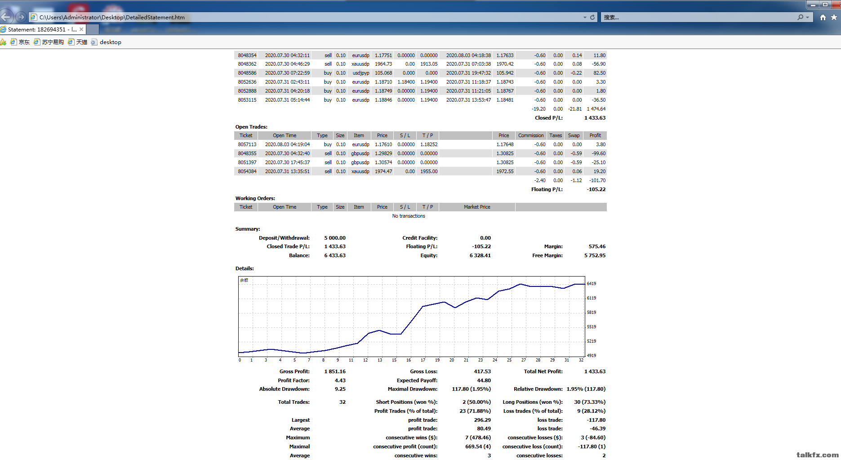Click the refresh icon in address bar
841x460 pixels.
click(x=592, y=17)
